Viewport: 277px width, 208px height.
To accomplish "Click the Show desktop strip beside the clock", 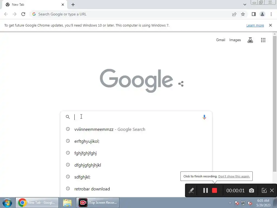I will (275, 203).
